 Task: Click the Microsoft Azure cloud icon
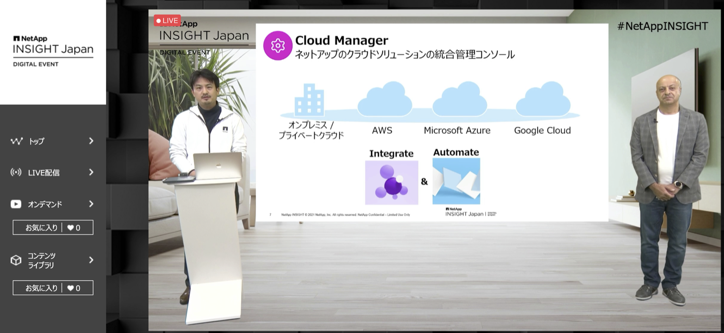[459, 99]
